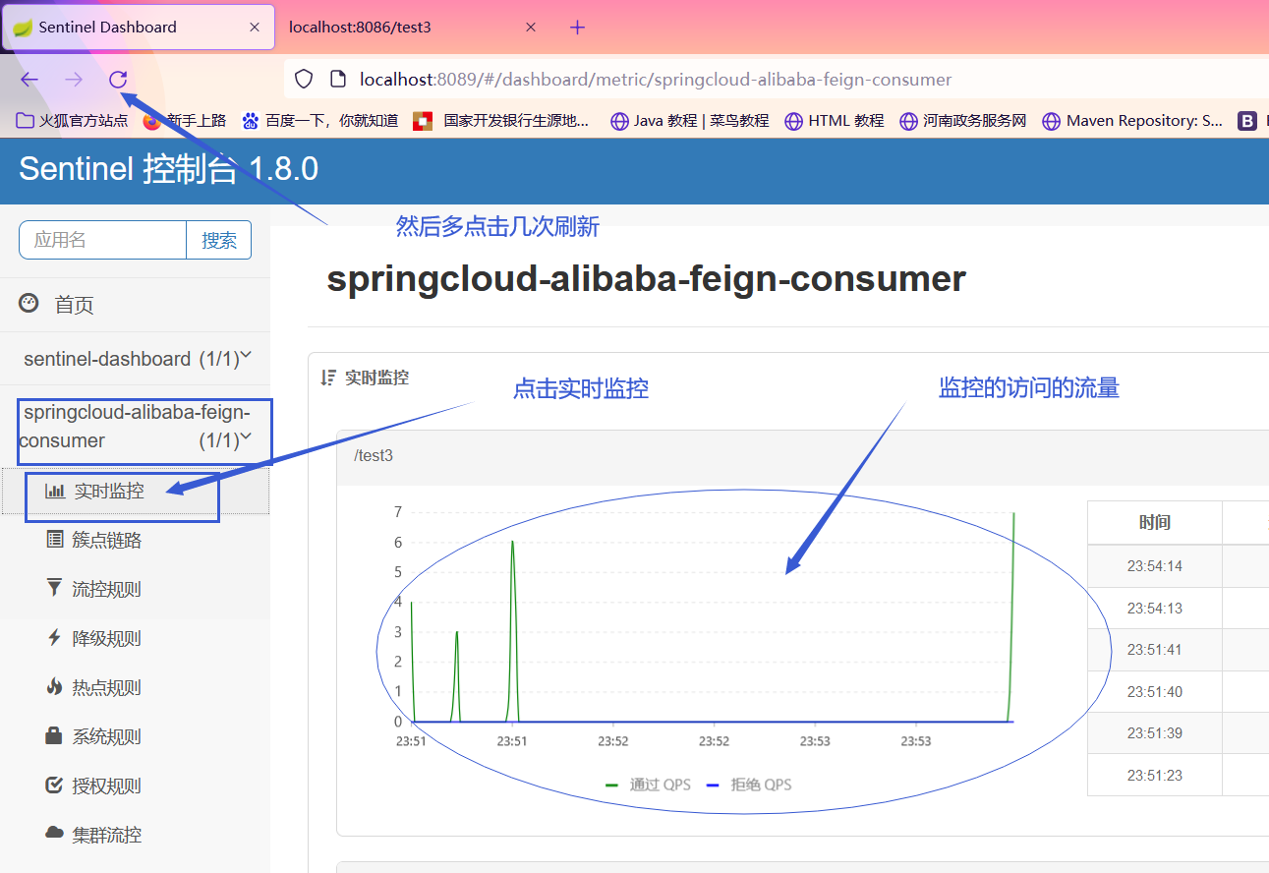This screenshot has width=1269, height=873.
Task: Click the 降级规则 lightning icon
Action: [x=54, y=637]
